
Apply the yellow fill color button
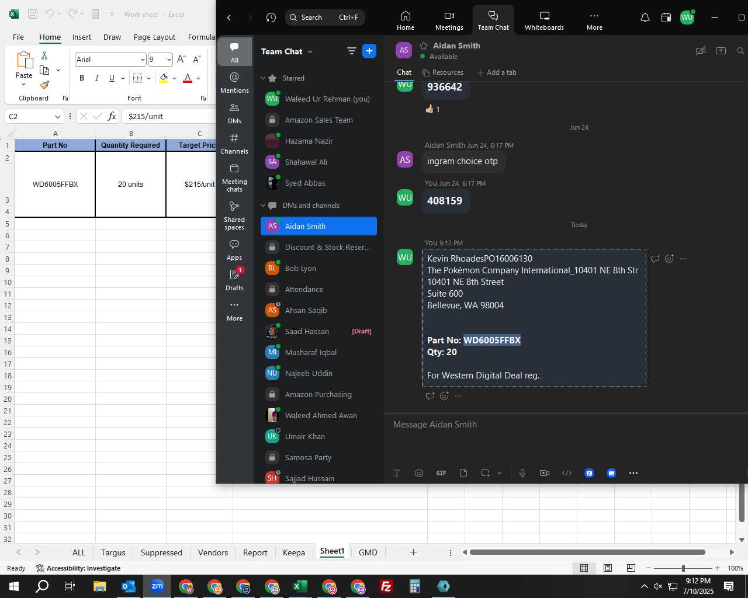point(164,78)
